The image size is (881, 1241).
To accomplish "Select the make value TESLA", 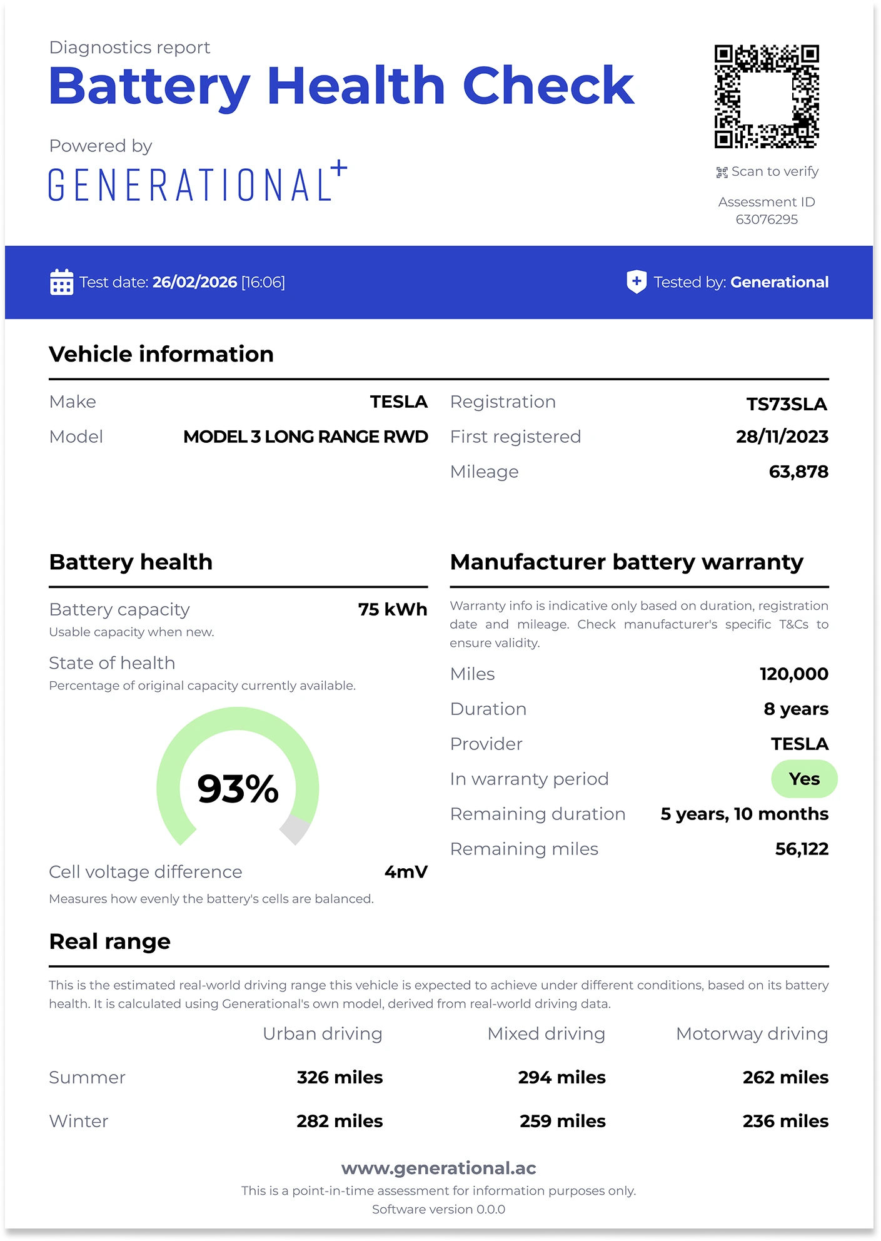I will (398, 402).
